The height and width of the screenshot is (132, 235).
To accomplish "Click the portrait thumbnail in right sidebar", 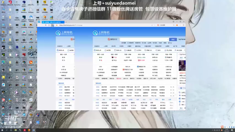I will pyautogui.click(x=182, y=65).
